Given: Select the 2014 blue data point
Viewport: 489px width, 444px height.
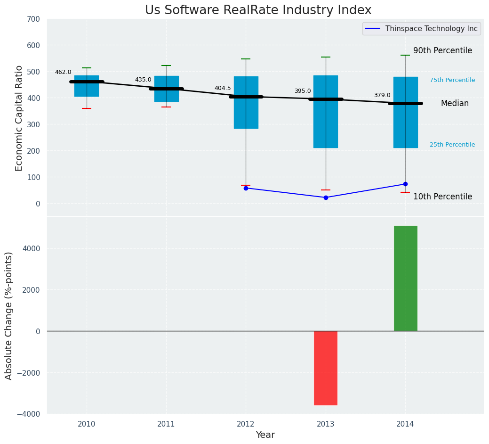Looking at the screenshot, I should [405, 184].
